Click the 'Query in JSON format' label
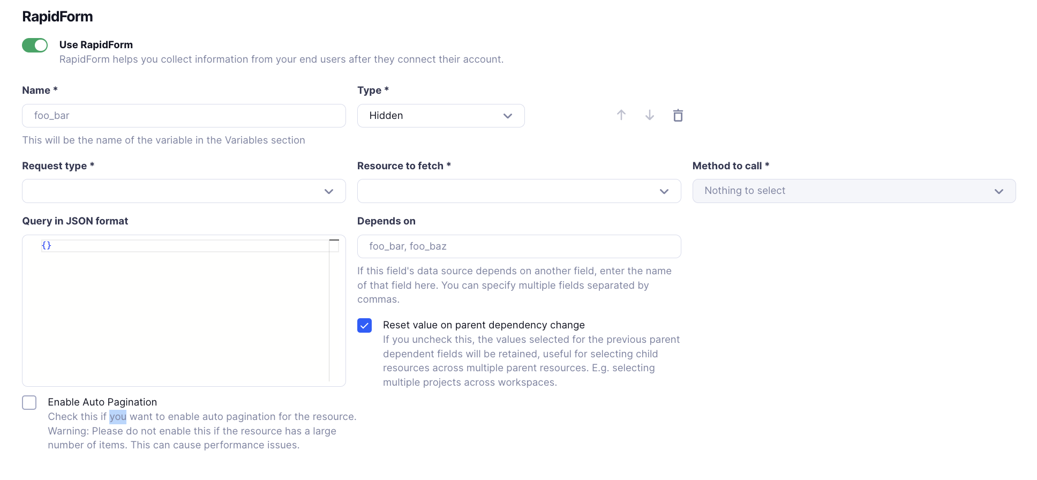This screenshot has height=480, width=1037. [x=75, y=221]
